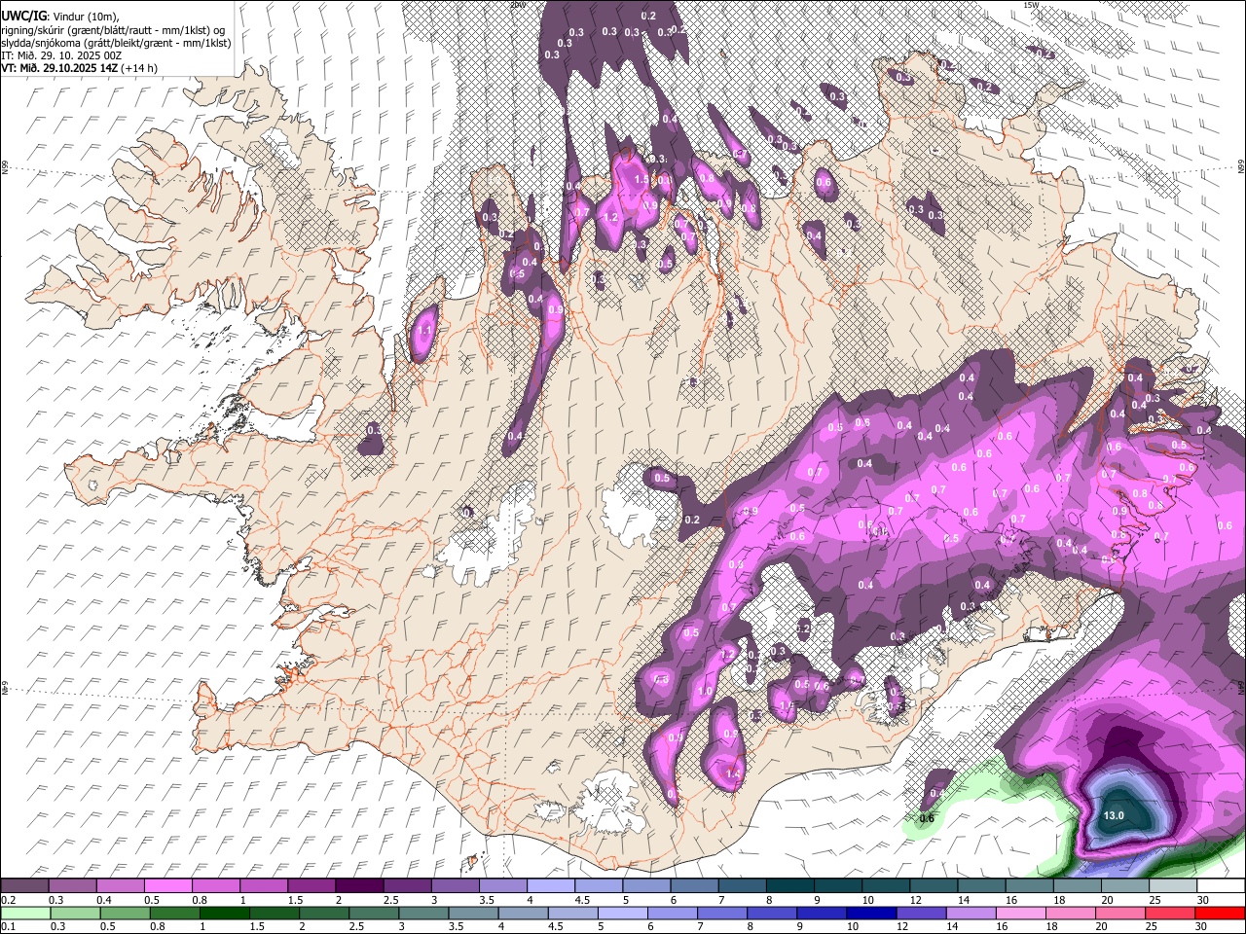Pick the light lavender 4 swatch in snow legend

(x=550, y=886)
